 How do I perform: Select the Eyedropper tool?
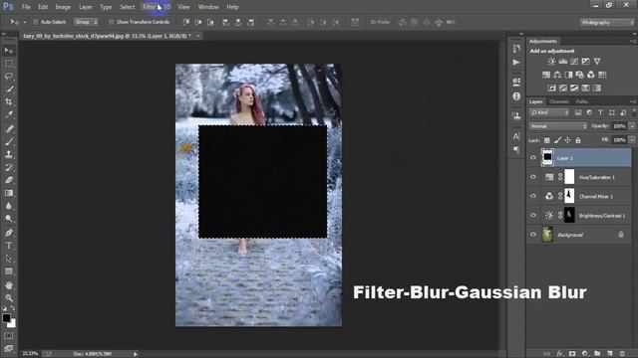click(x=9, y=114)
